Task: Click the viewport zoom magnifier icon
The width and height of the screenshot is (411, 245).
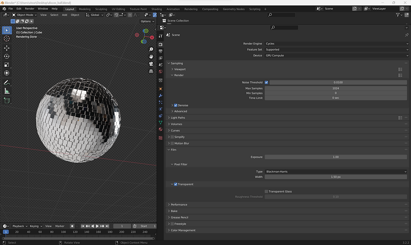Action: coord(151,49)
